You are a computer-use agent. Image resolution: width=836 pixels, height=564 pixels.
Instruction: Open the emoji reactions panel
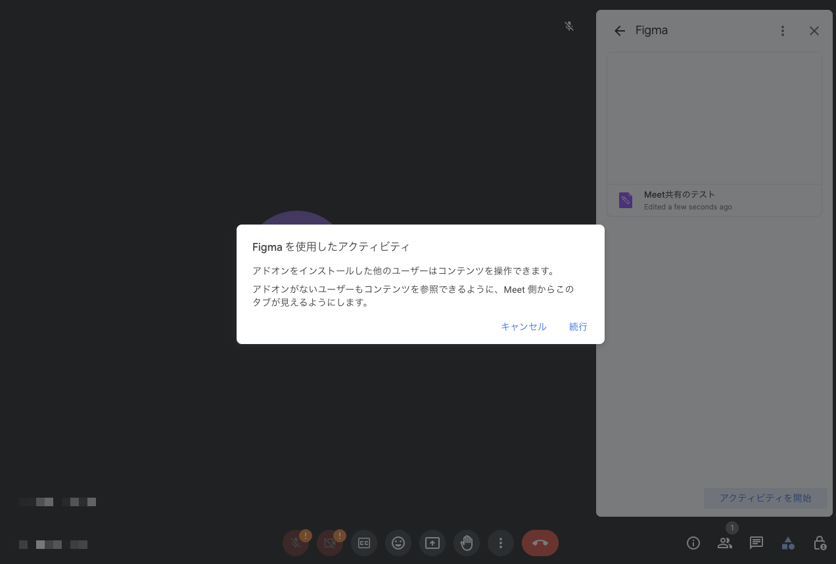click(398, 543)
